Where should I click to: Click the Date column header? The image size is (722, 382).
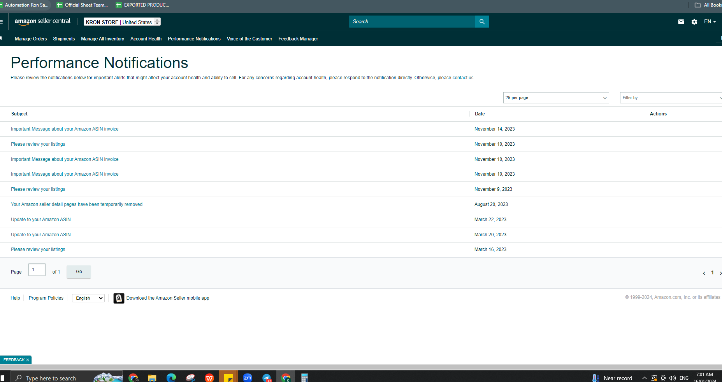pyautogui.click(x=480, y=114)
